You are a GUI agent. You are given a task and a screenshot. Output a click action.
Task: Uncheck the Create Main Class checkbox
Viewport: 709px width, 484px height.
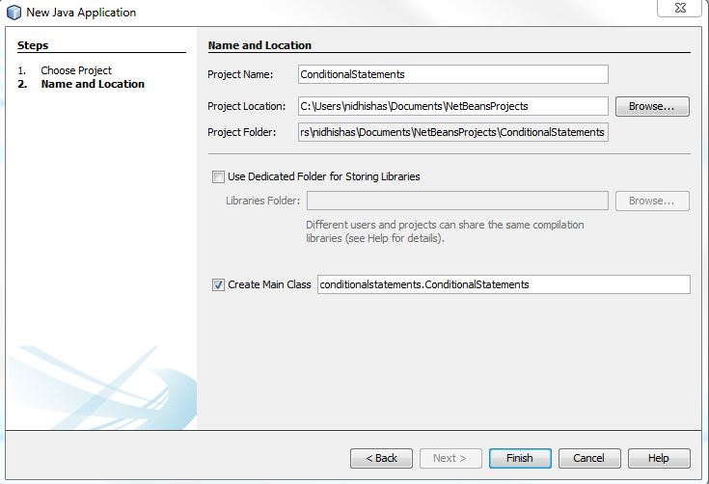pyautogui.click(x=218, y=284)
